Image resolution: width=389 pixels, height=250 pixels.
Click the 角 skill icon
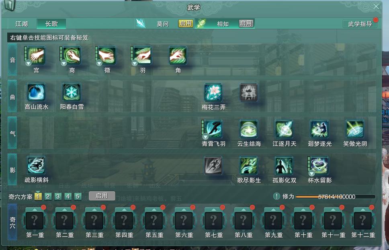(x=178, y=55)
